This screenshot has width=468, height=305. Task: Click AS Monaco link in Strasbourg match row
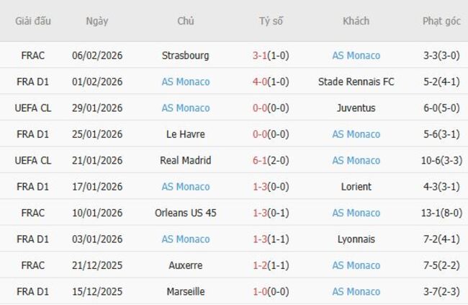click(356, 56)
